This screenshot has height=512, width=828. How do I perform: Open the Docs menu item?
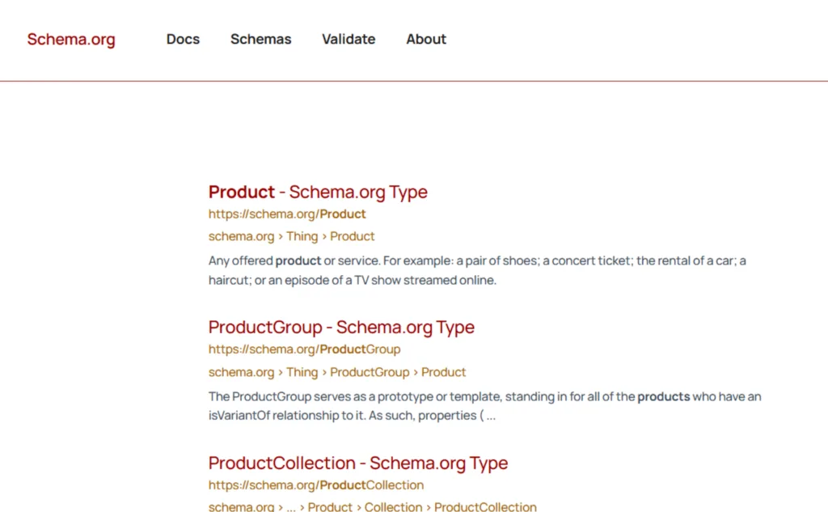point(183,39)
